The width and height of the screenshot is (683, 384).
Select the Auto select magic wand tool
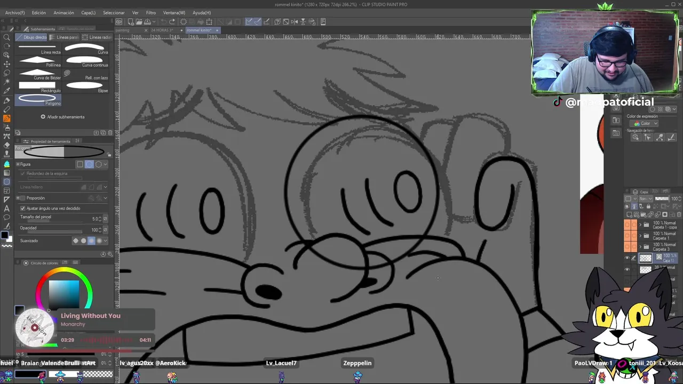point(7,82)
